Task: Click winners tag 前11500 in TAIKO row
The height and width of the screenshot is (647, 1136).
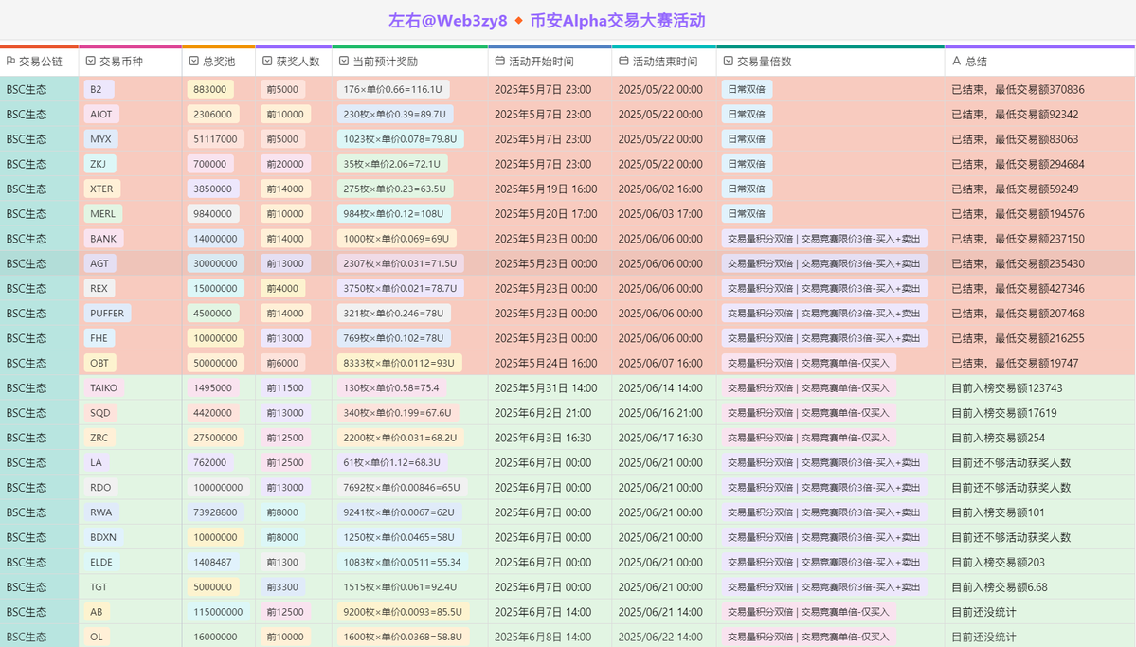Action: [x=285, y=388]
